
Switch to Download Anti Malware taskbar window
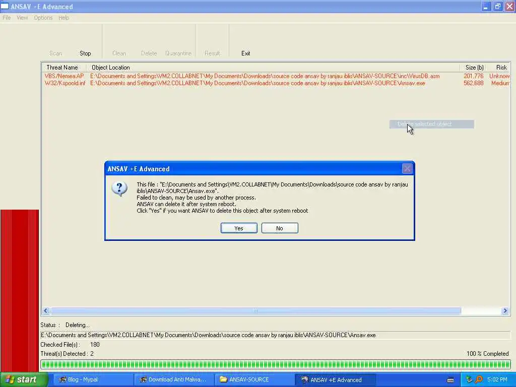174,380
